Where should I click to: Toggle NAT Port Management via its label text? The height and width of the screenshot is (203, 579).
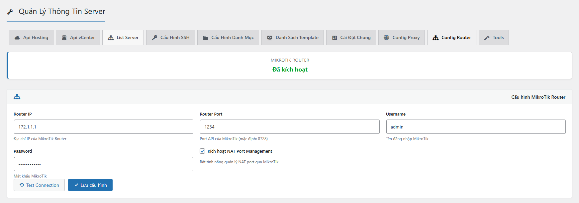(x=240, y=151)
